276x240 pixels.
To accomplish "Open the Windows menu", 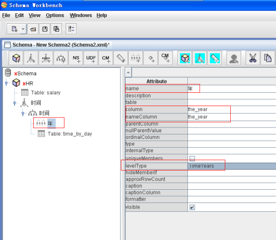I will point(80,16).
